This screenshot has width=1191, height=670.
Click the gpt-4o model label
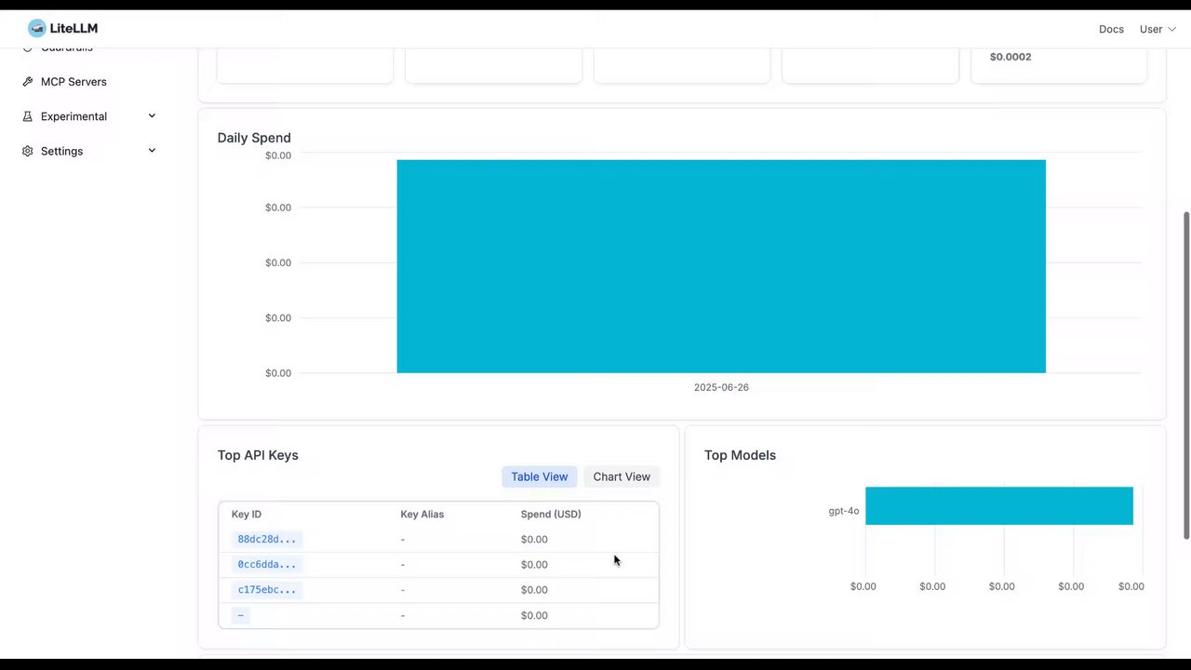pos(844,511)
